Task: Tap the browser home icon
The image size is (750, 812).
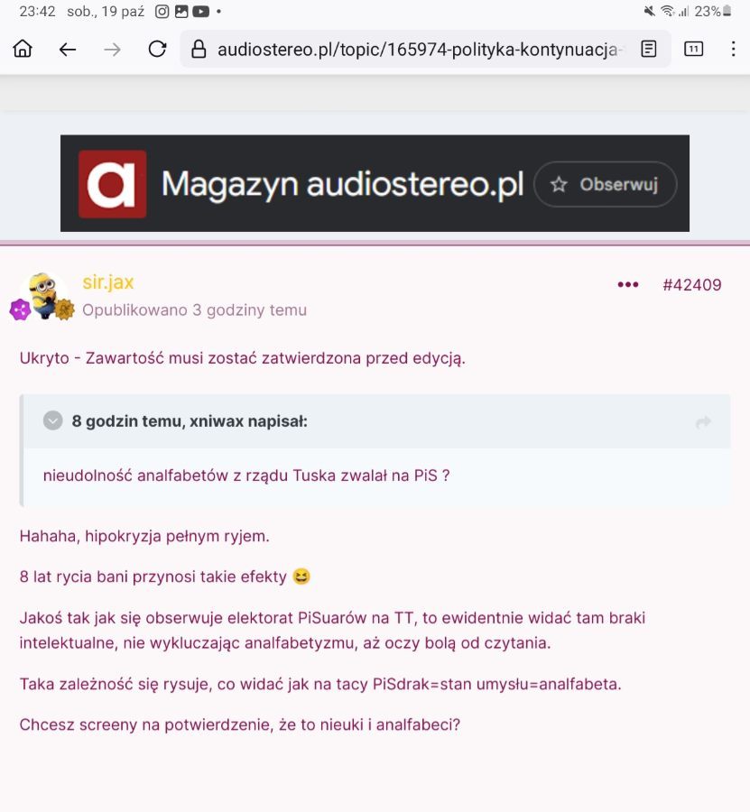Action: [23, 50]
